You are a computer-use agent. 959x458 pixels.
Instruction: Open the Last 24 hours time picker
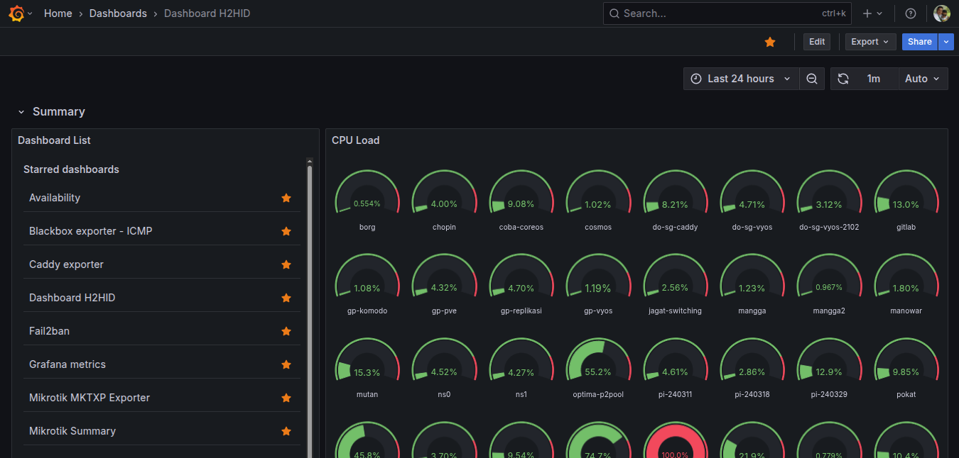pyautogui.click(x=741, y=79)
